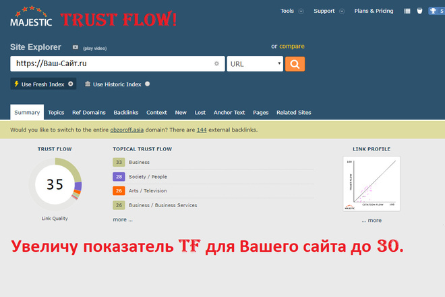Switch to the Context tab
Image resolution: width=445 pixels, height=297 pixels.
point(156,113)
